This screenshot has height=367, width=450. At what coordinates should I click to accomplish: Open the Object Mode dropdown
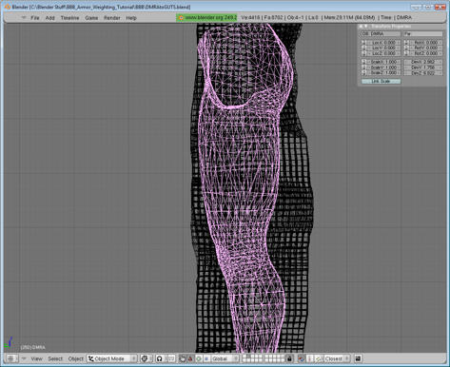[x=112, y=358]
